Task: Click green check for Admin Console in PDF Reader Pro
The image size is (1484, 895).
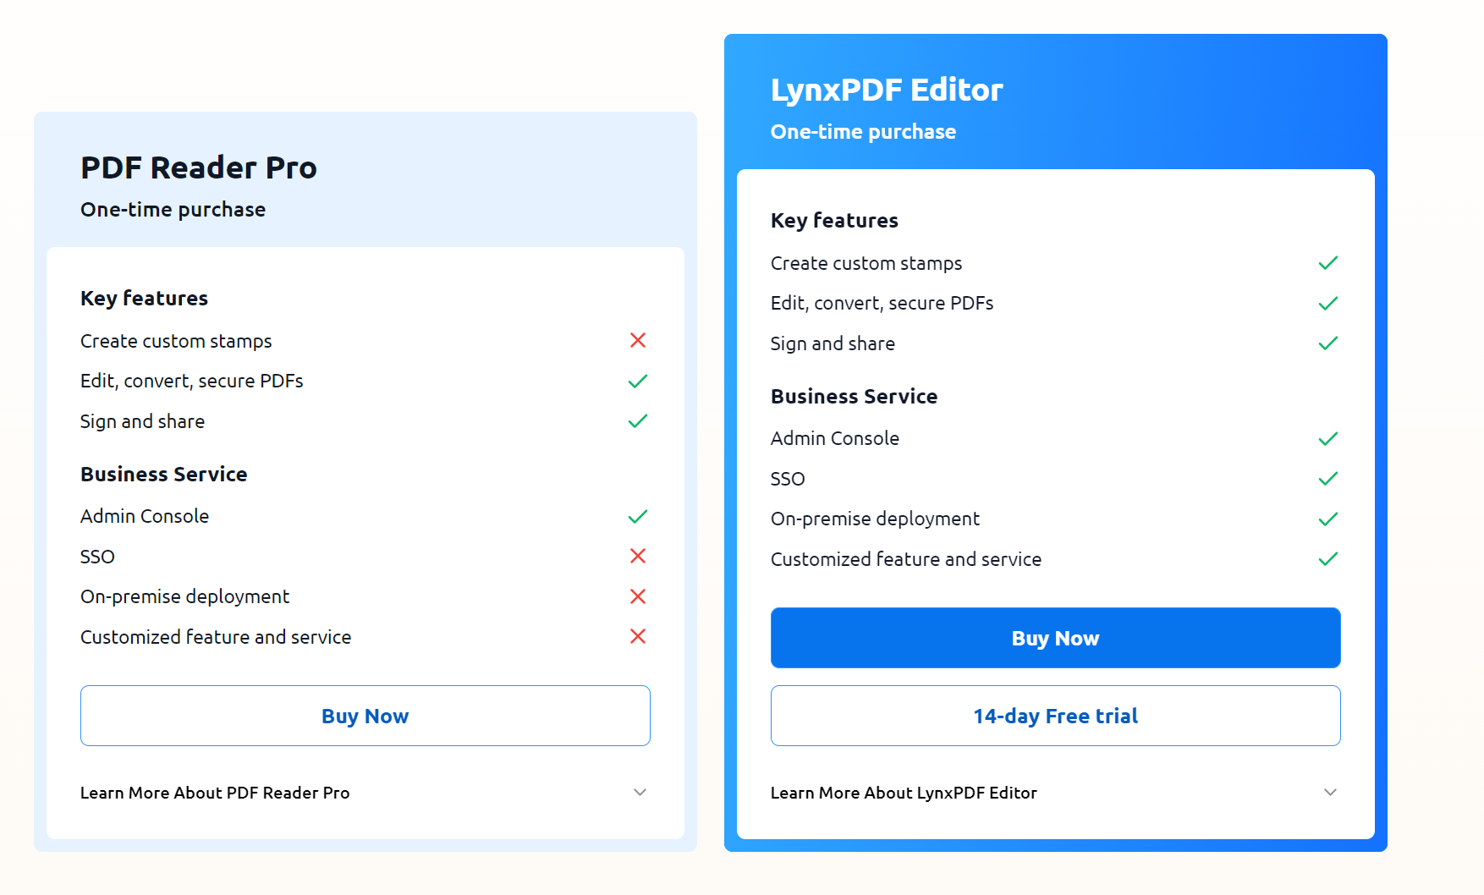Action: (638, 516)
